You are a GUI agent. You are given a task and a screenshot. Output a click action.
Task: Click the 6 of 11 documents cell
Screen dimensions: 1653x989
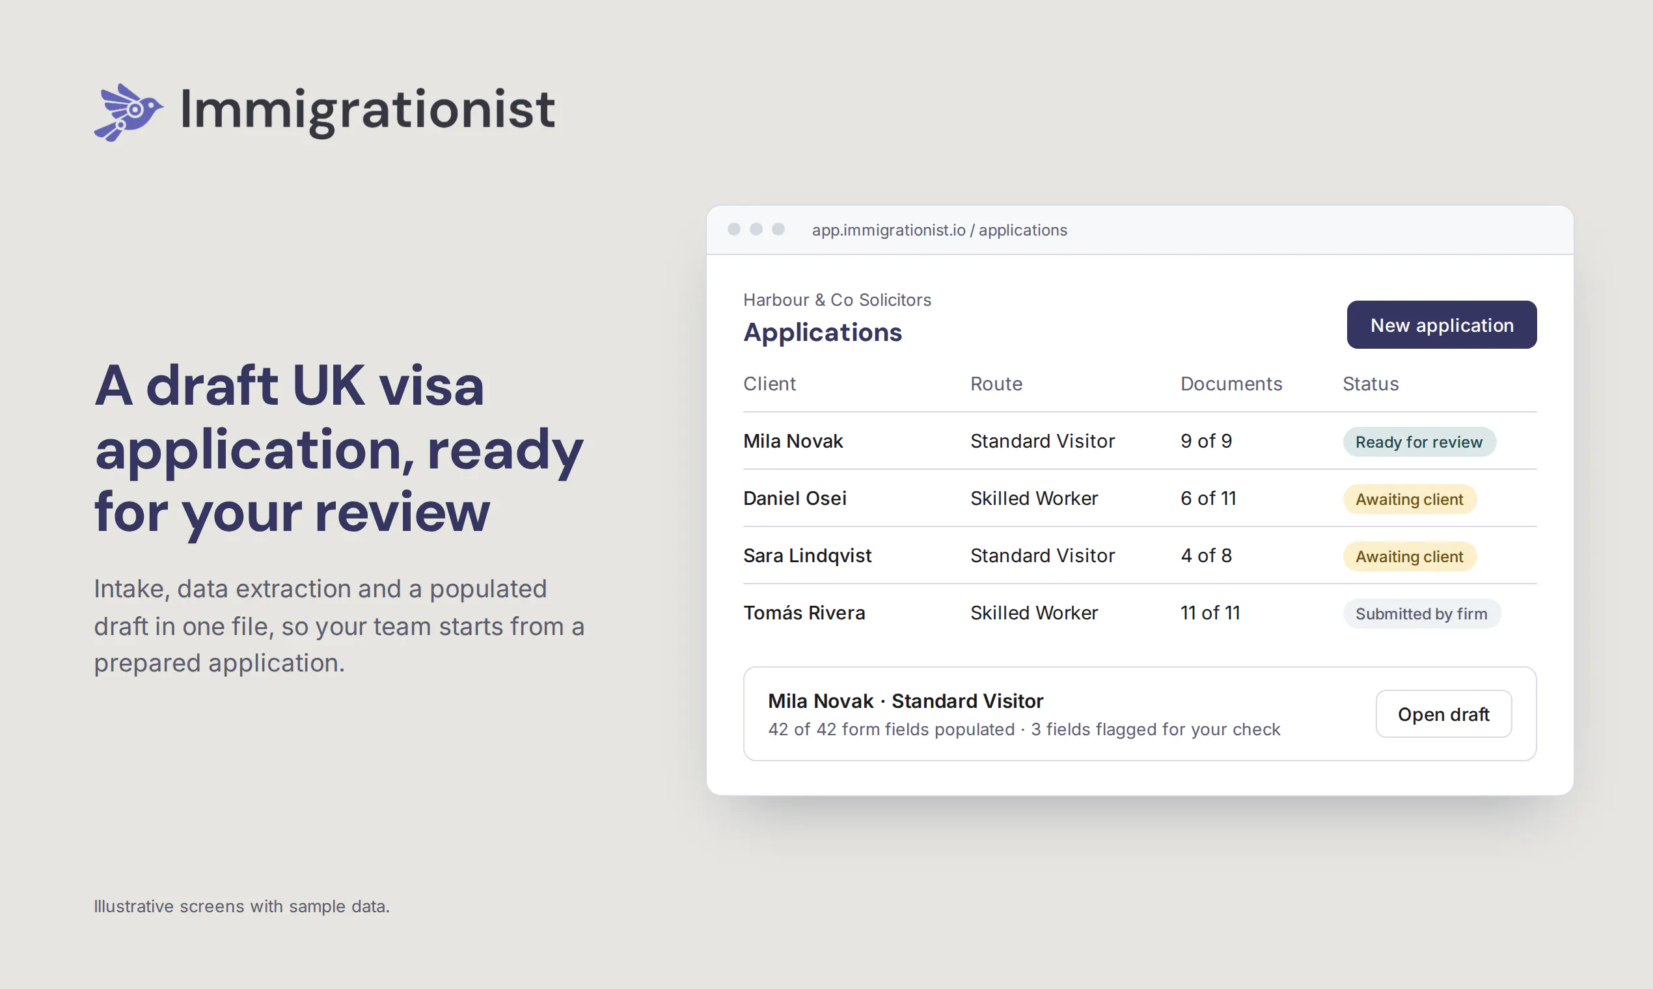click(x=1208, y=498)
